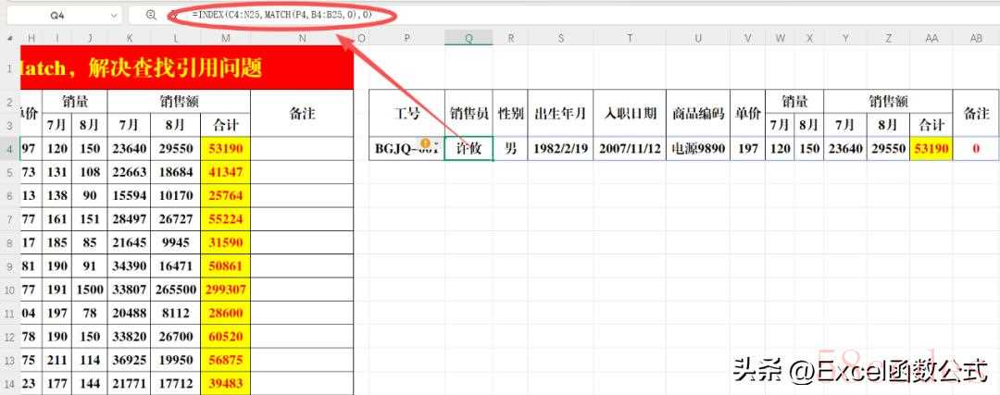The image size is (1000, 395).
Task: Select the row 10 header
Action: 8,290
